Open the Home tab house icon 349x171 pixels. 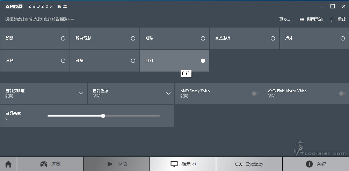[x=8, y=164]
